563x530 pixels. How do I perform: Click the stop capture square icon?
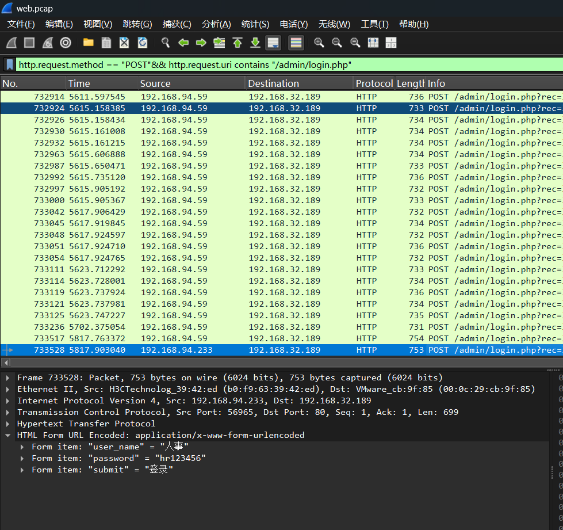click(29, 43)
